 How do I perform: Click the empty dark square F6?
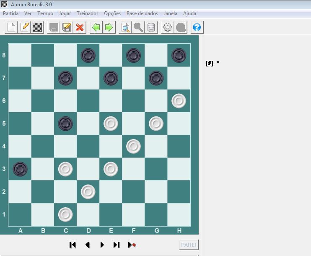(133, 100)
